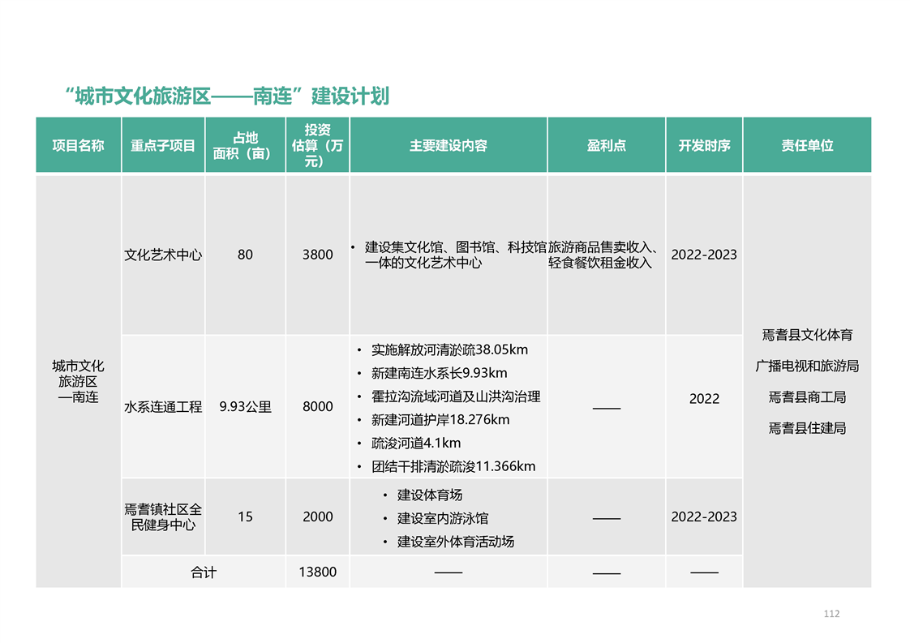Click 广播电视和旅游局 in responsible units

tap(807, 367)
